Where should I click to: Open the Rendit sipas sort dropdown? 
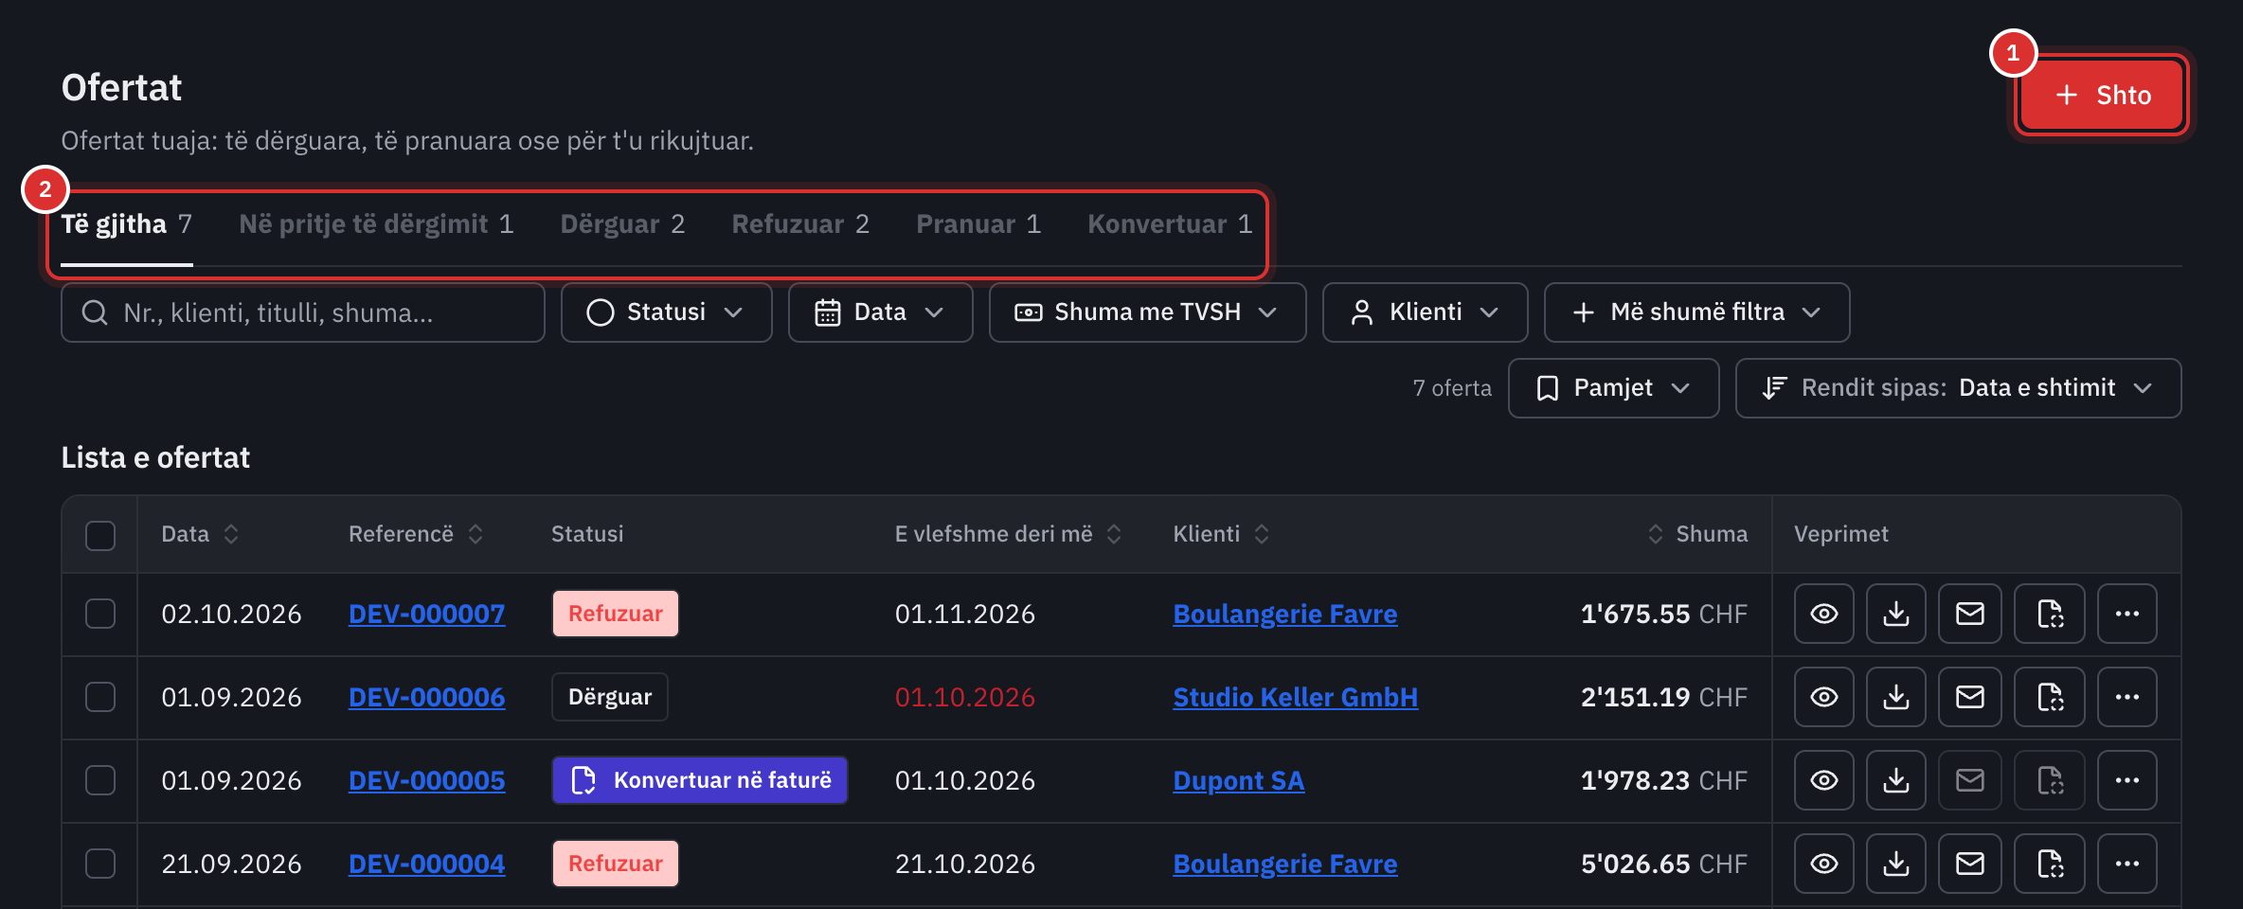coord(1958,388)
